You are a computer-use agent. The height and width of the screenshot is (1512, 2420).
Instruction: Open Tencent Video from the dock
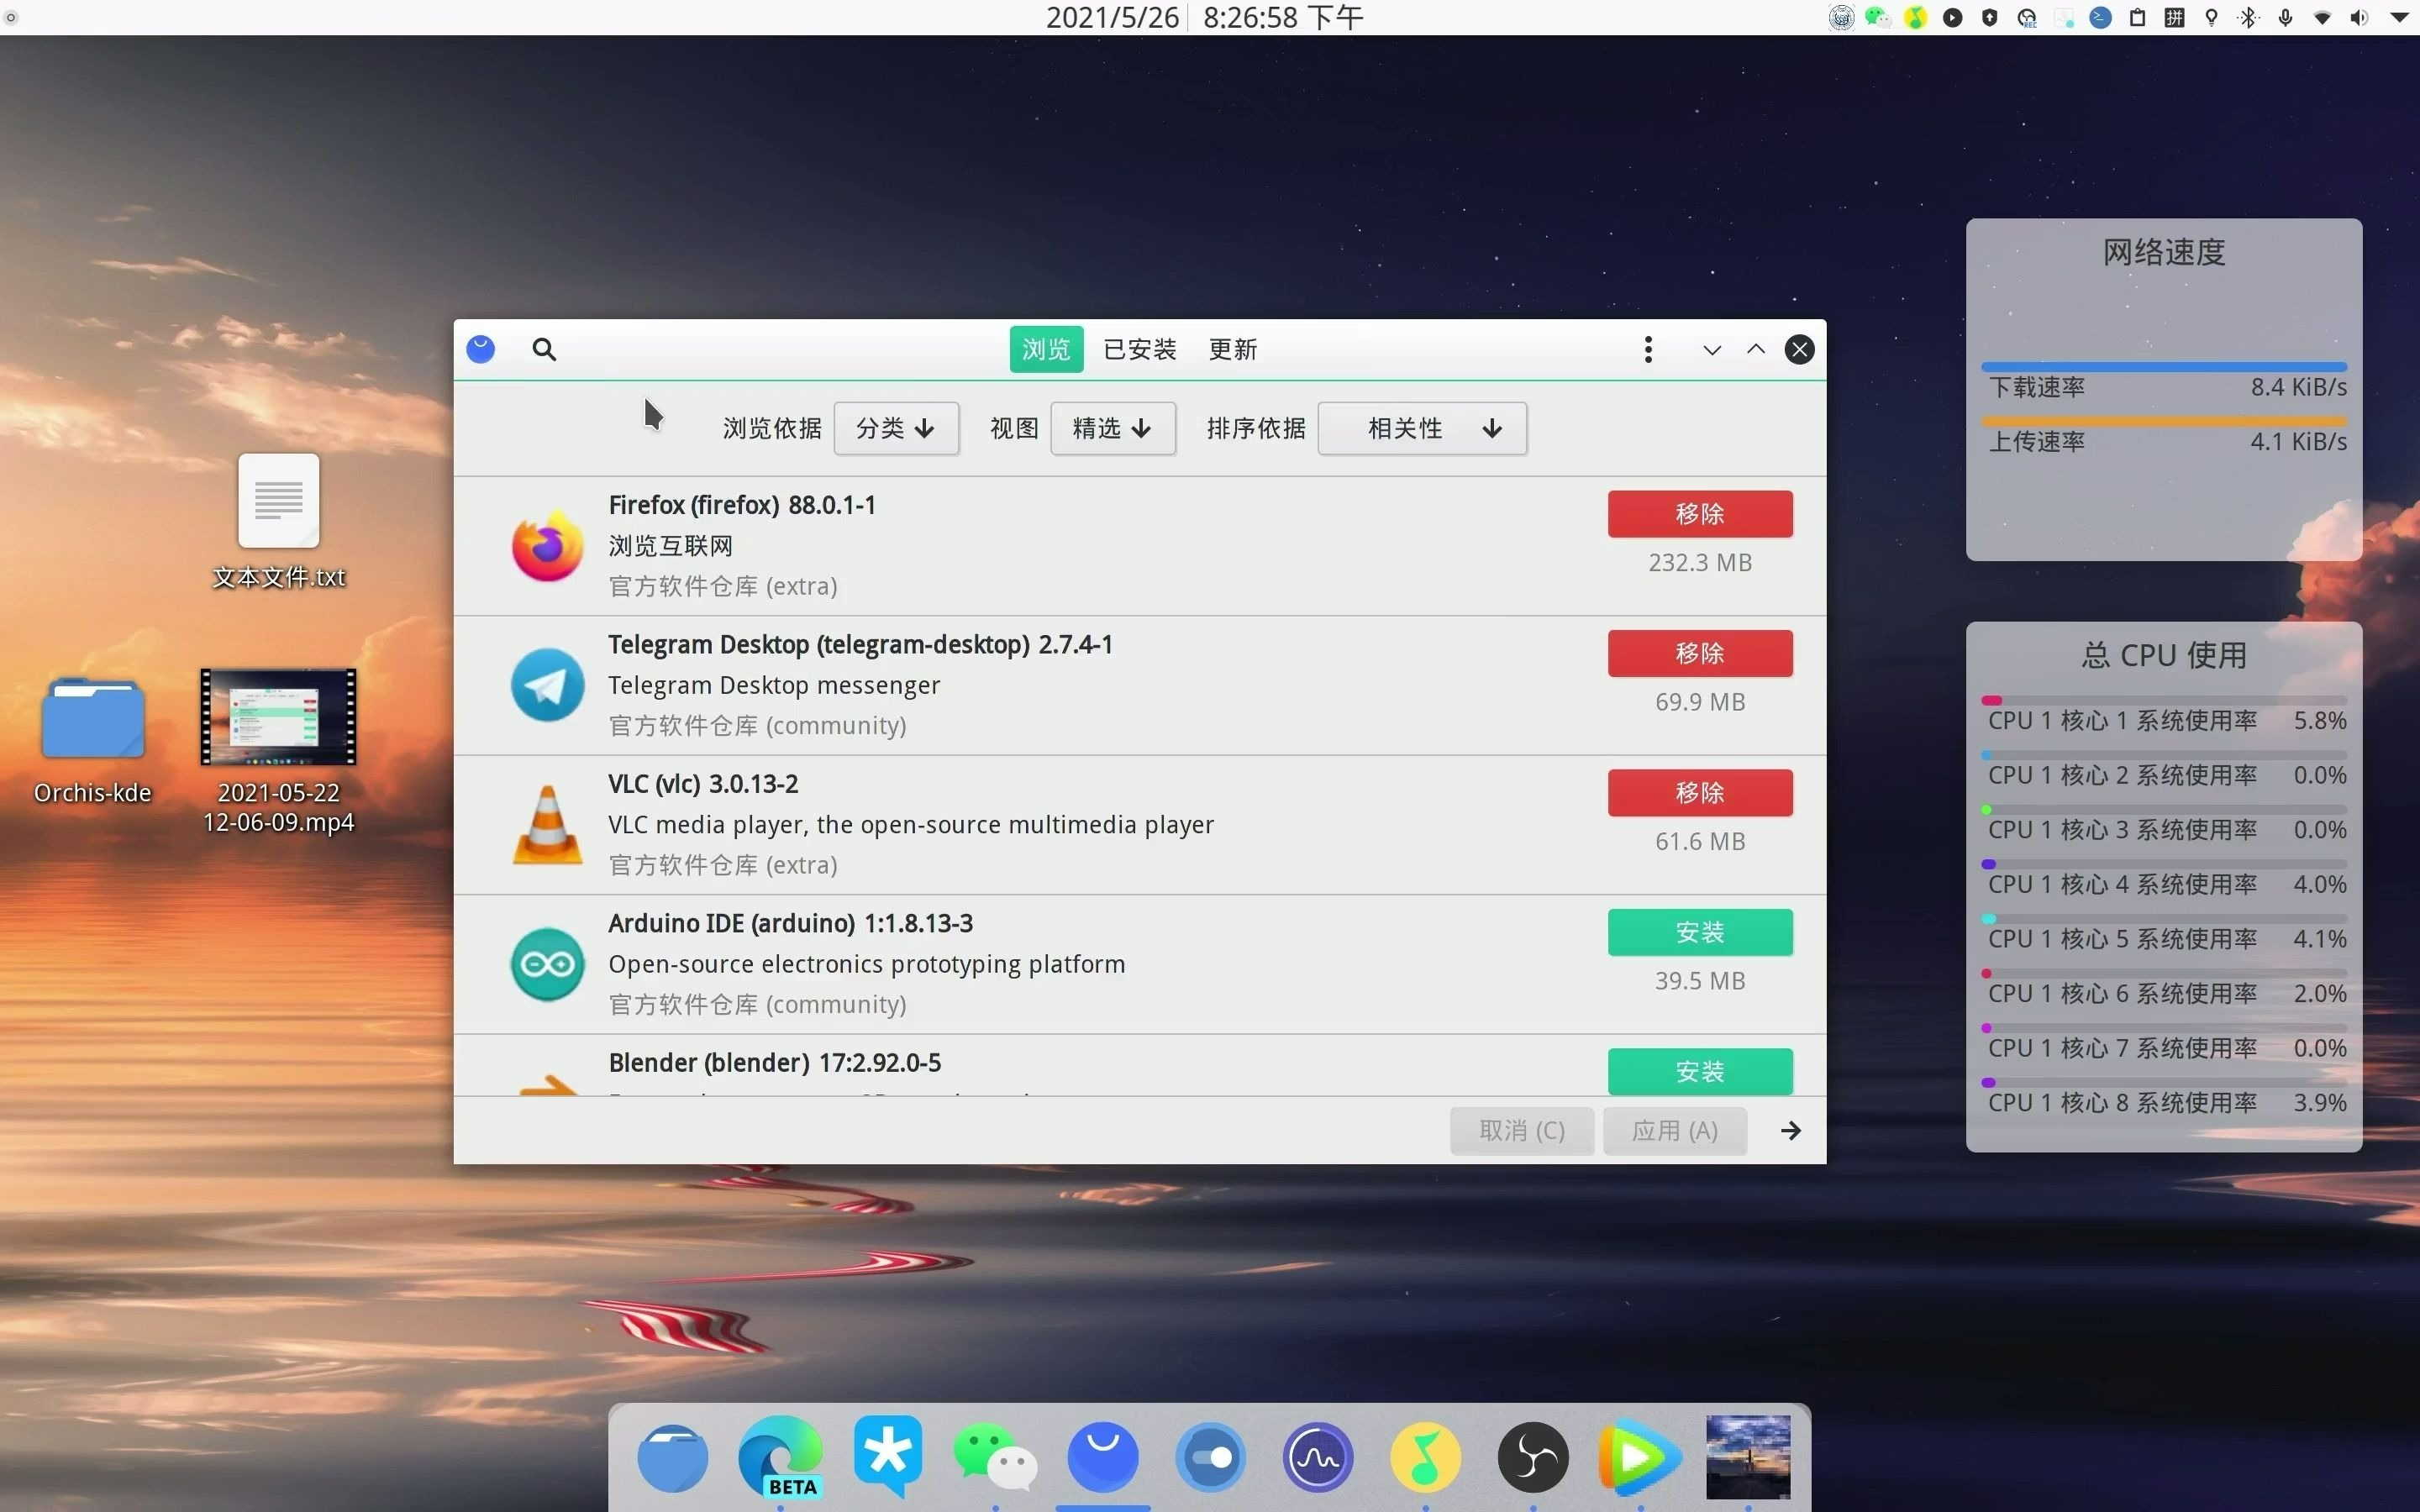[x=1640, y=1457]
